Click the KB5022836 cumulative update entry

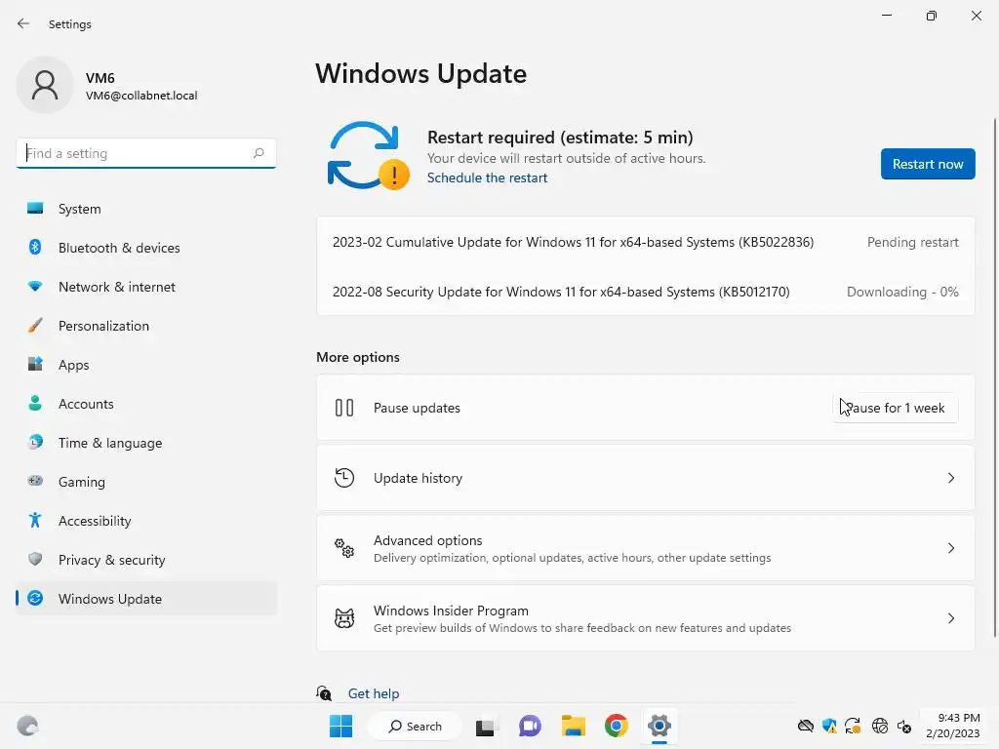point(646,242)
